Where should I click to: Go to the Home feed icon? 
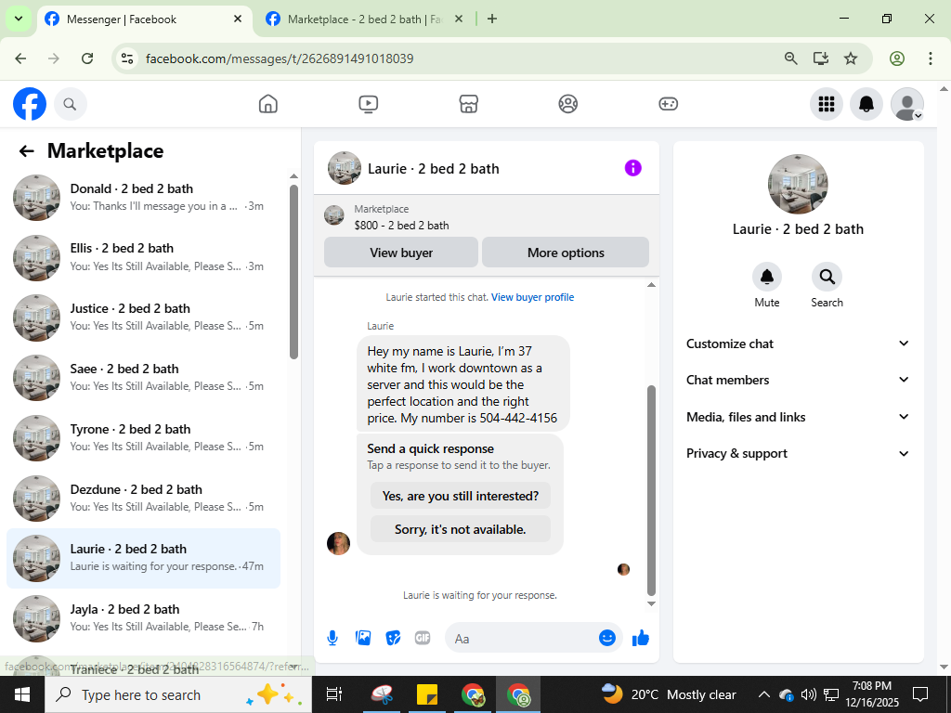(268, 104)
